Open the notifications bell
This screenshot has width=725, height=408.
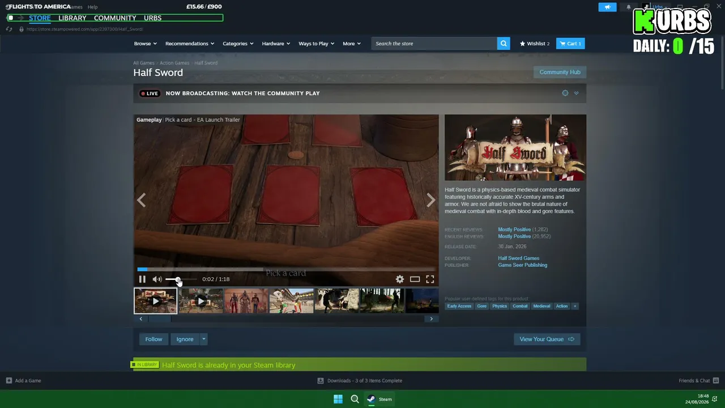point(628,7)
